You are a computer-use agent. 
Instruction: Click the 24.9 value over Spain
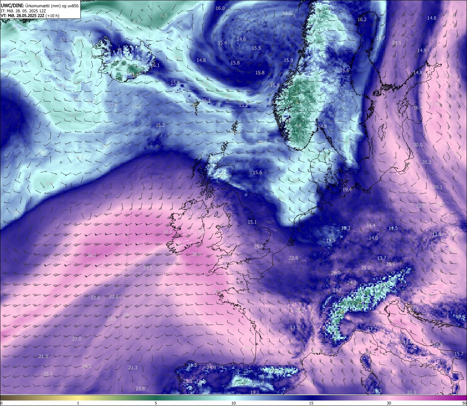pos(211,367)
